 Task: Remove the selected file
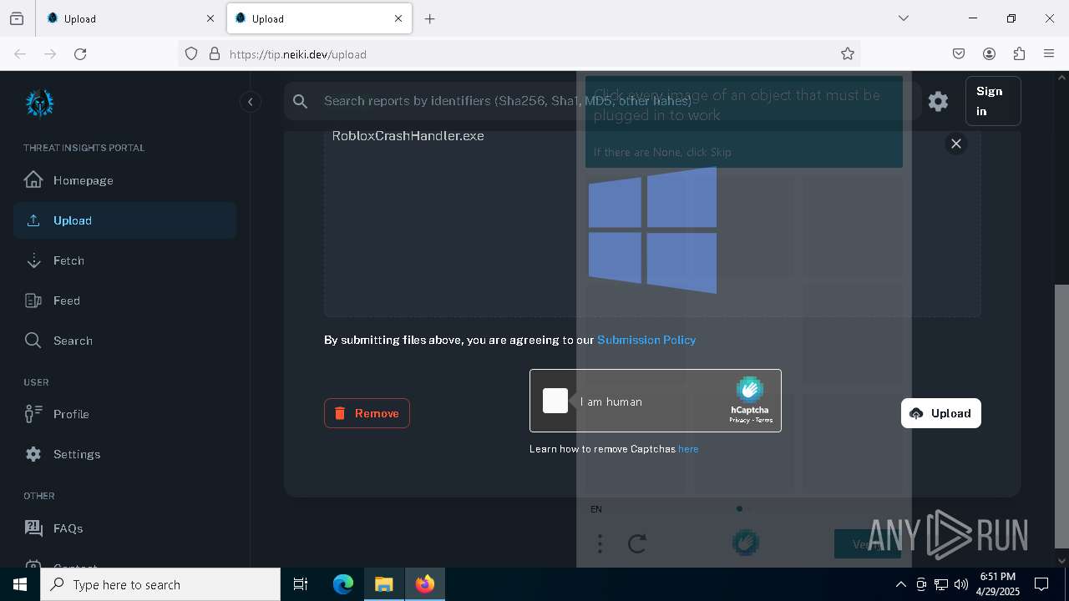[x=367, y=413]
